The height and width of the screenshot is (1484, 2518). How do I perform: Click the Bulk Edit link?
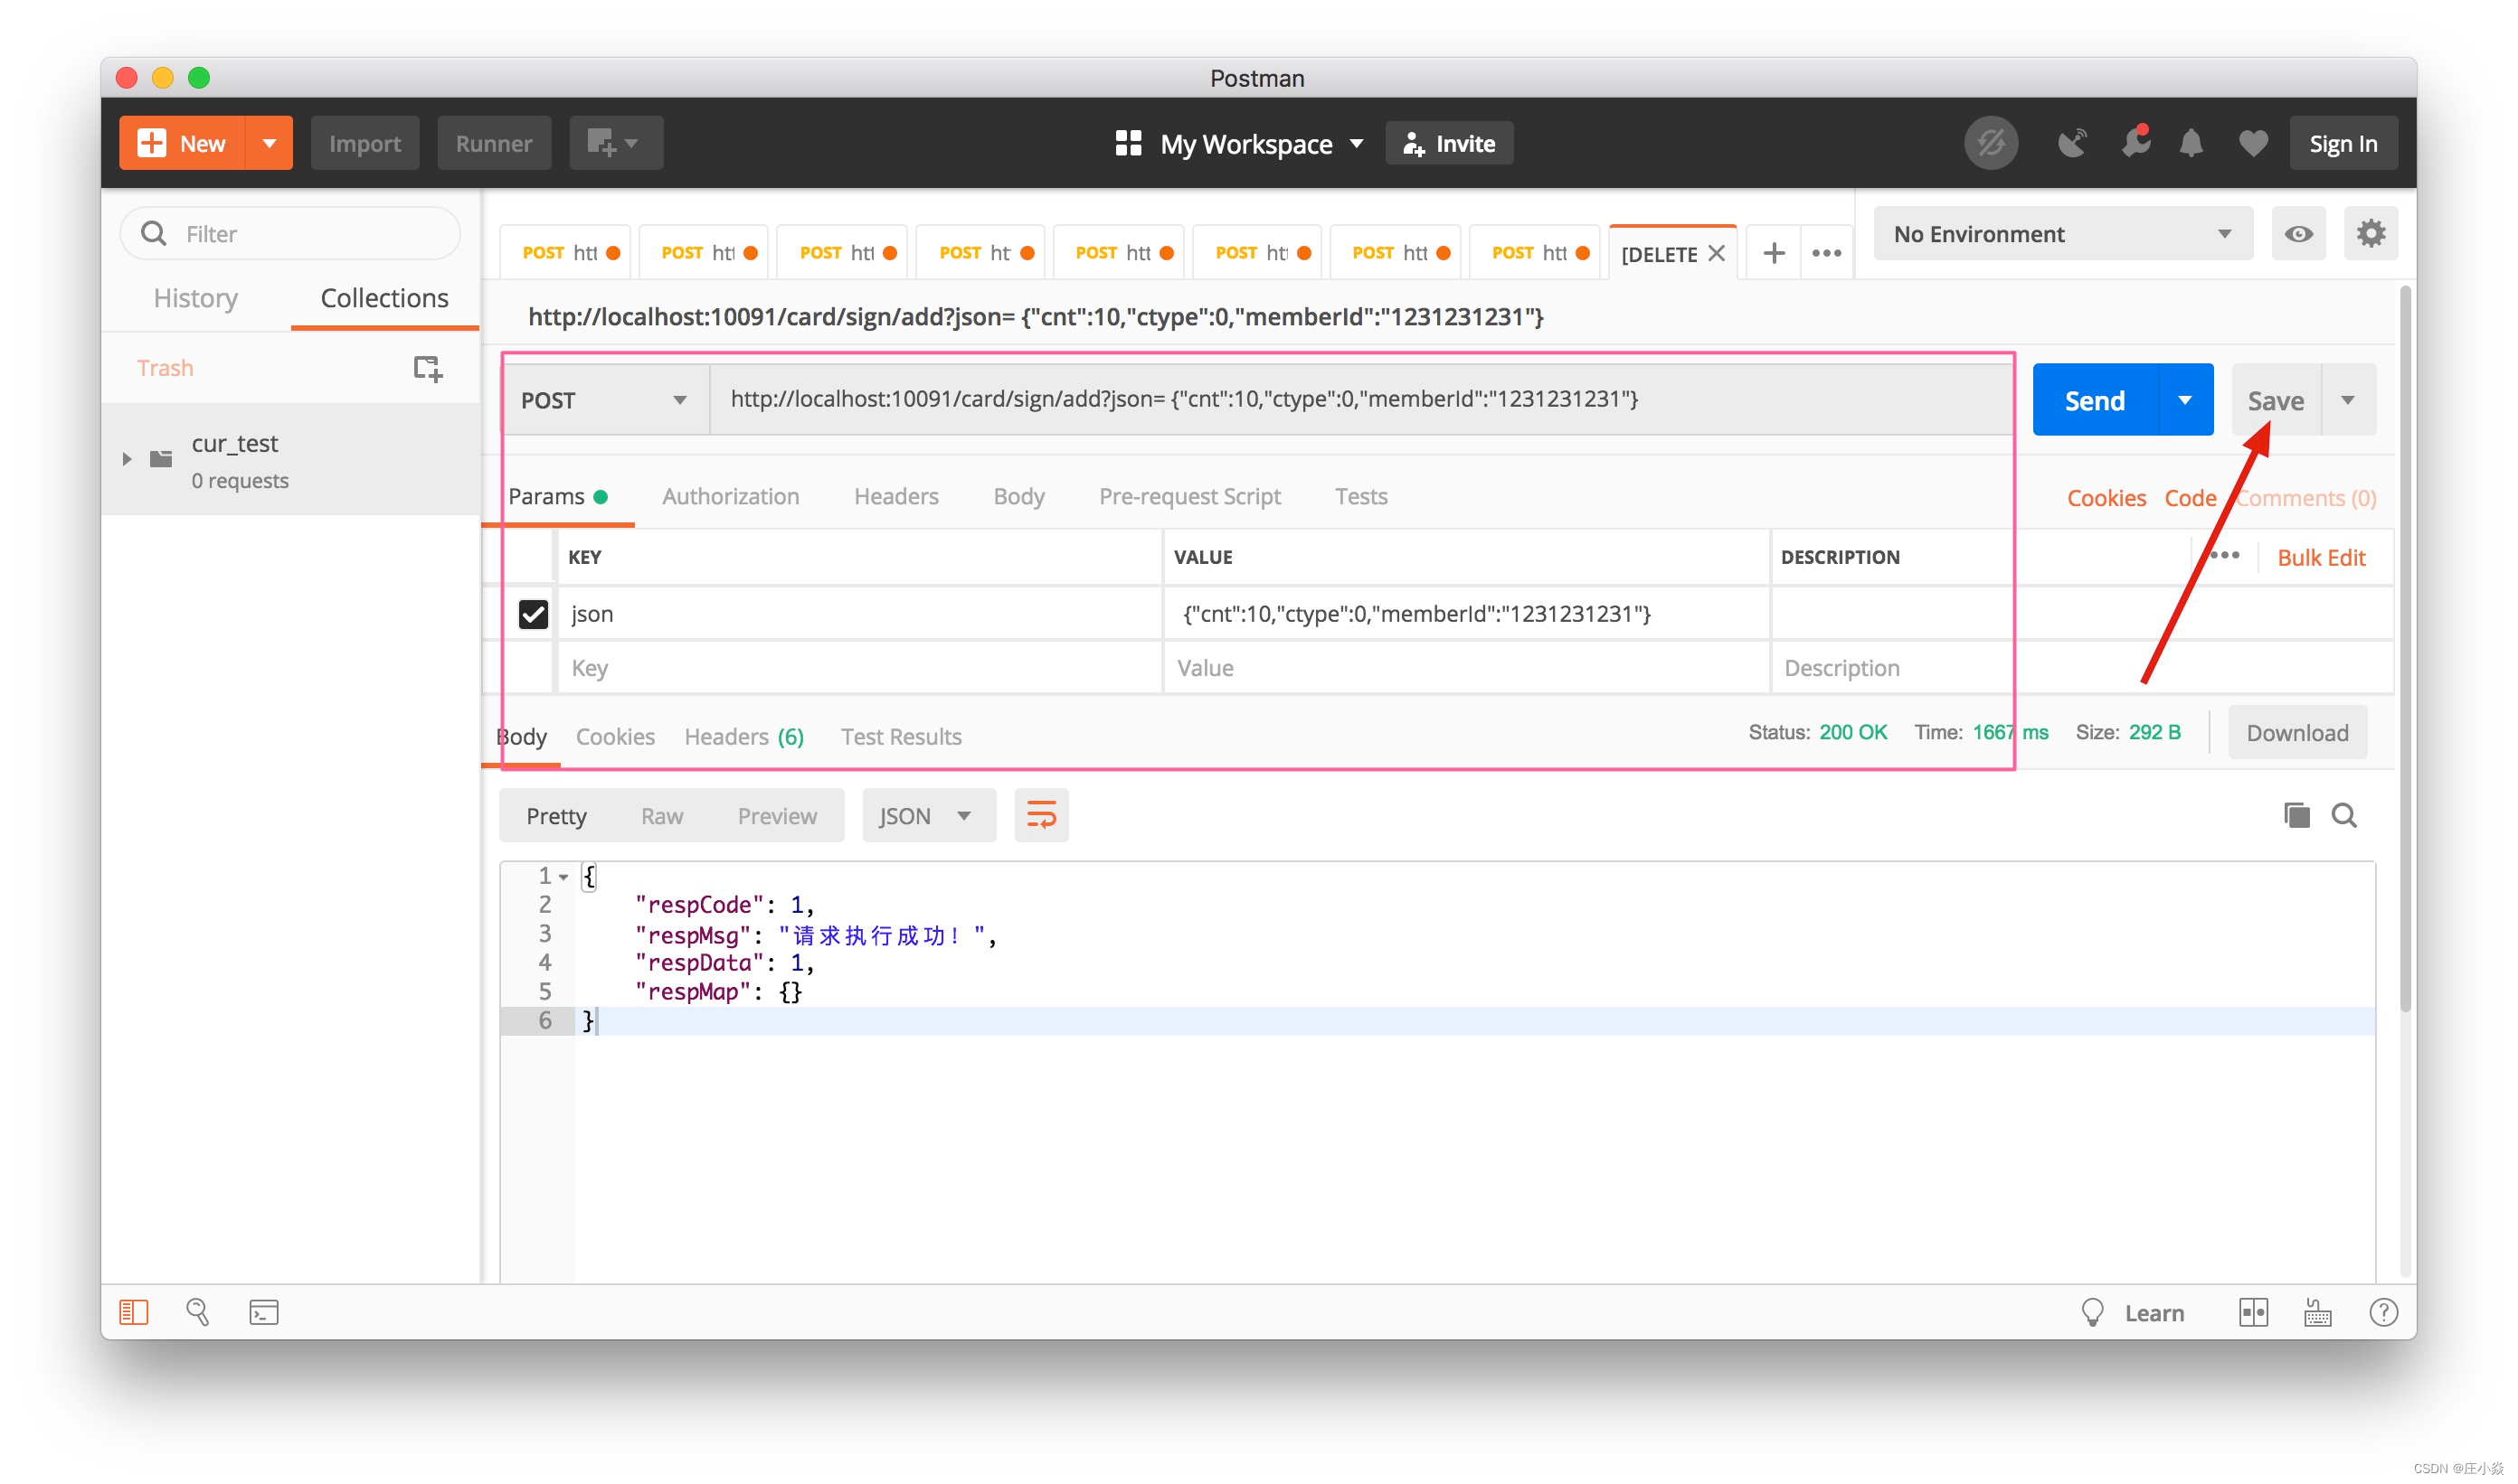point(2320,557)
